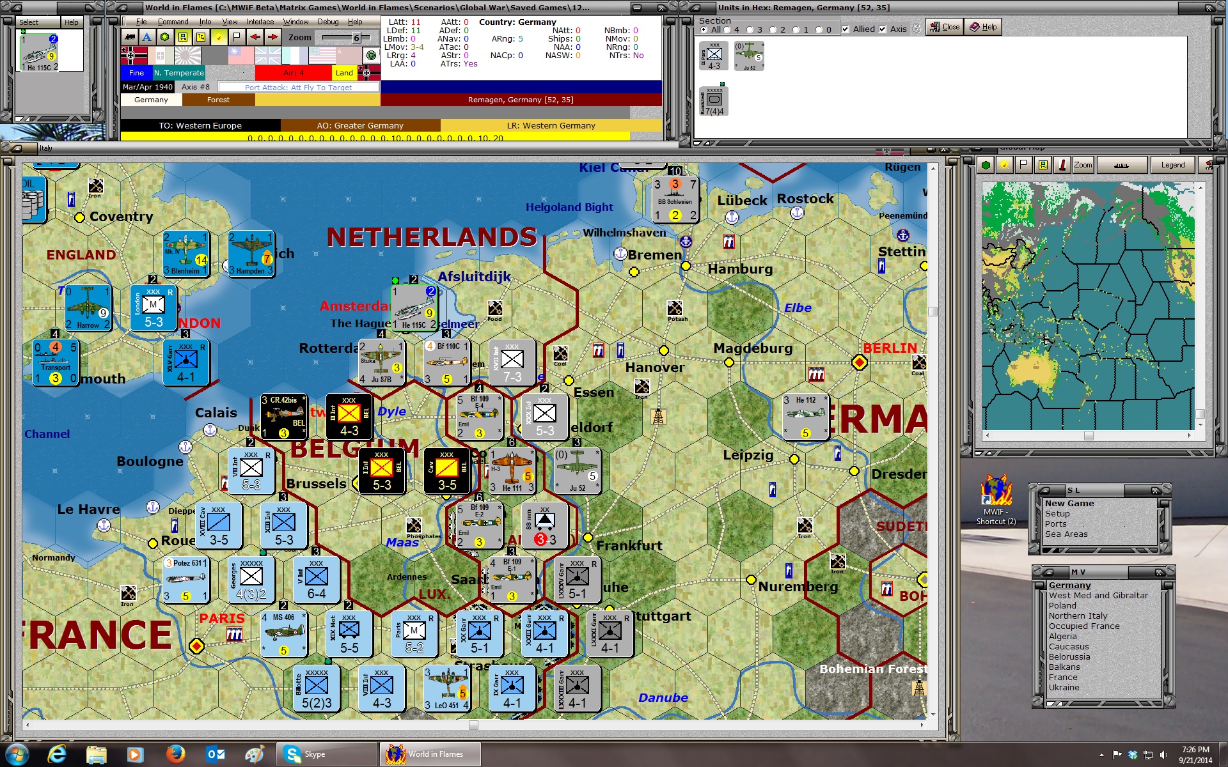Image resolution: width=1228 pixels, height=767 pixels.
Task: Click the train rail-movement toolbar icon
Action: (x=130, y=37)
